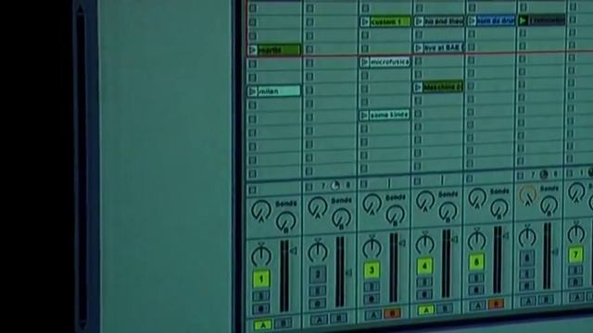The height and width of the screenshot is (333, 593).
Task: Launch the some kind clip
Action: [x=364, y=115]
